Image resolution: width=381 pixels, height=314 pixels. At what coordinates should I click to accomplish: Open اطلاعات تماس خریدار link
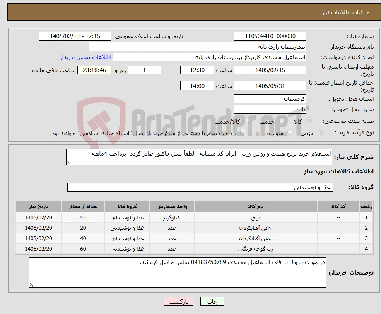pyautogui.click(x=86, y=57)
